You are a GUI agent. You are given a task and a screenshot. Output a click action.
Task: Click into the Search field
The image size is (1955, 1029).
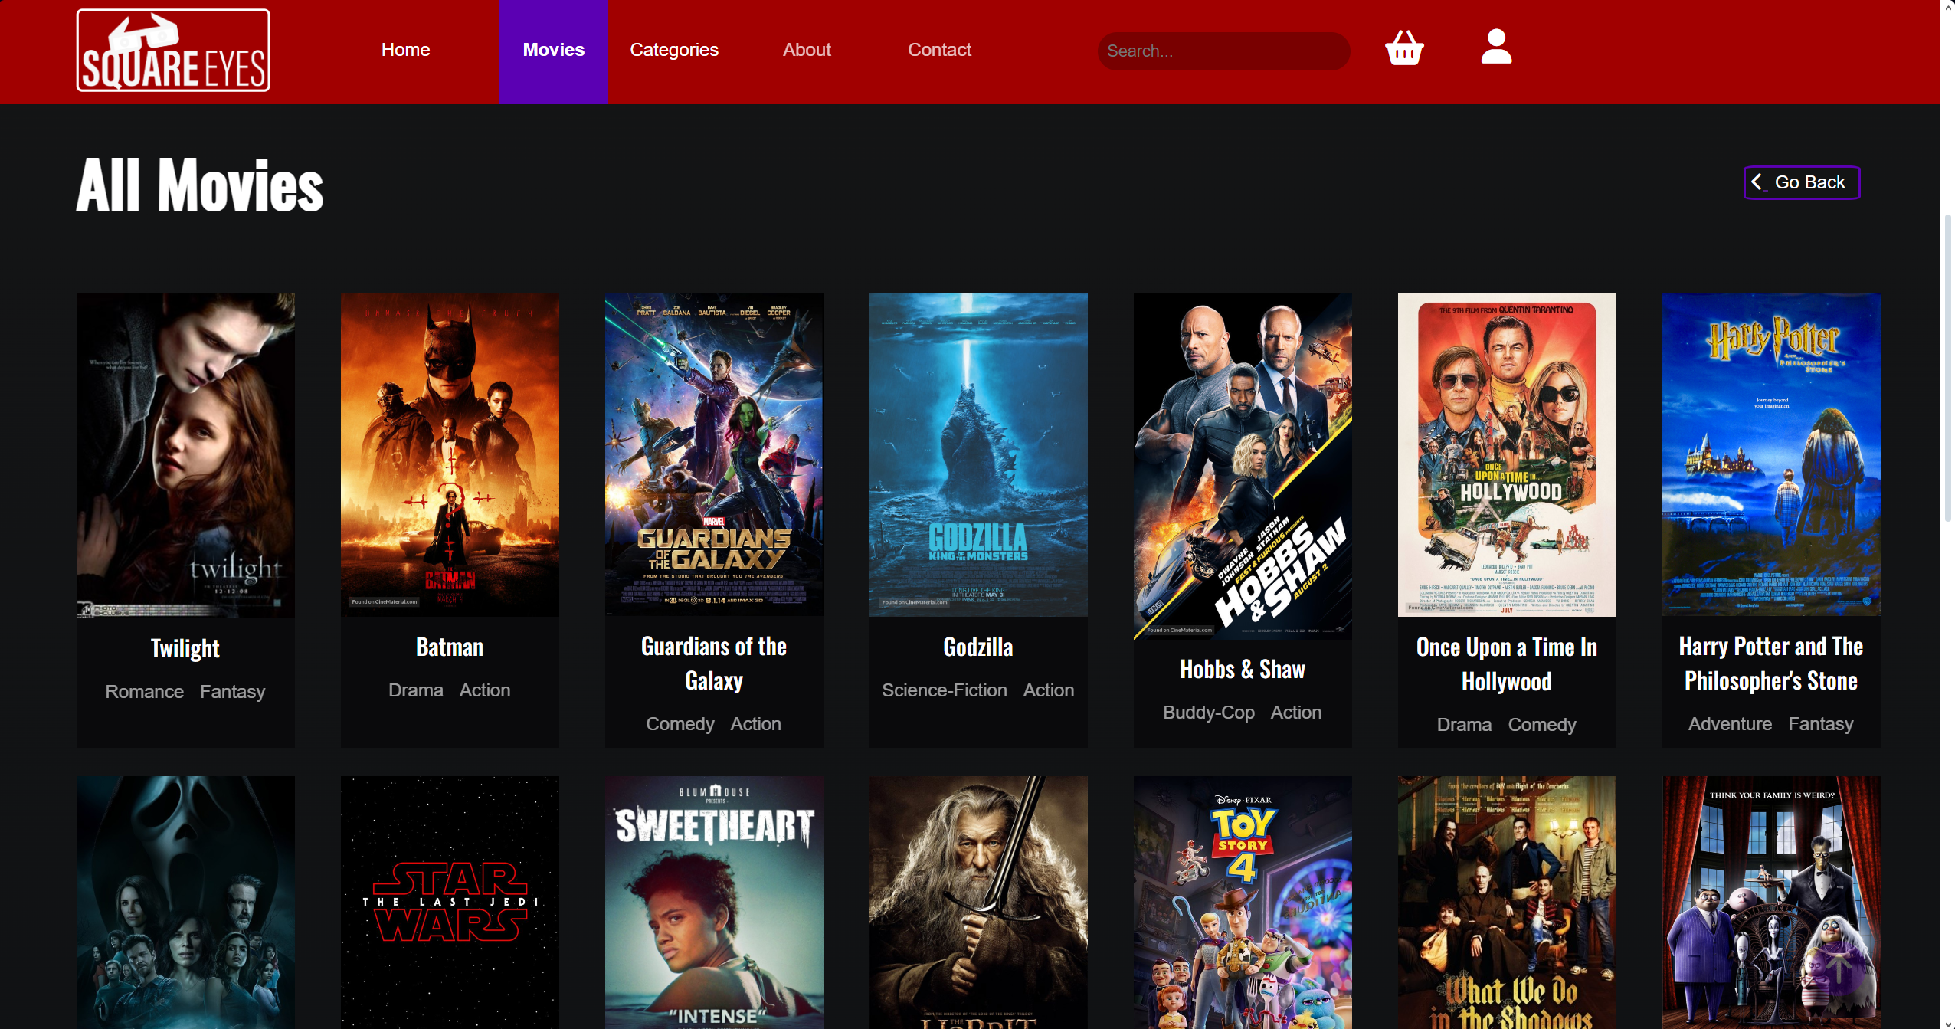(1223, 51)
